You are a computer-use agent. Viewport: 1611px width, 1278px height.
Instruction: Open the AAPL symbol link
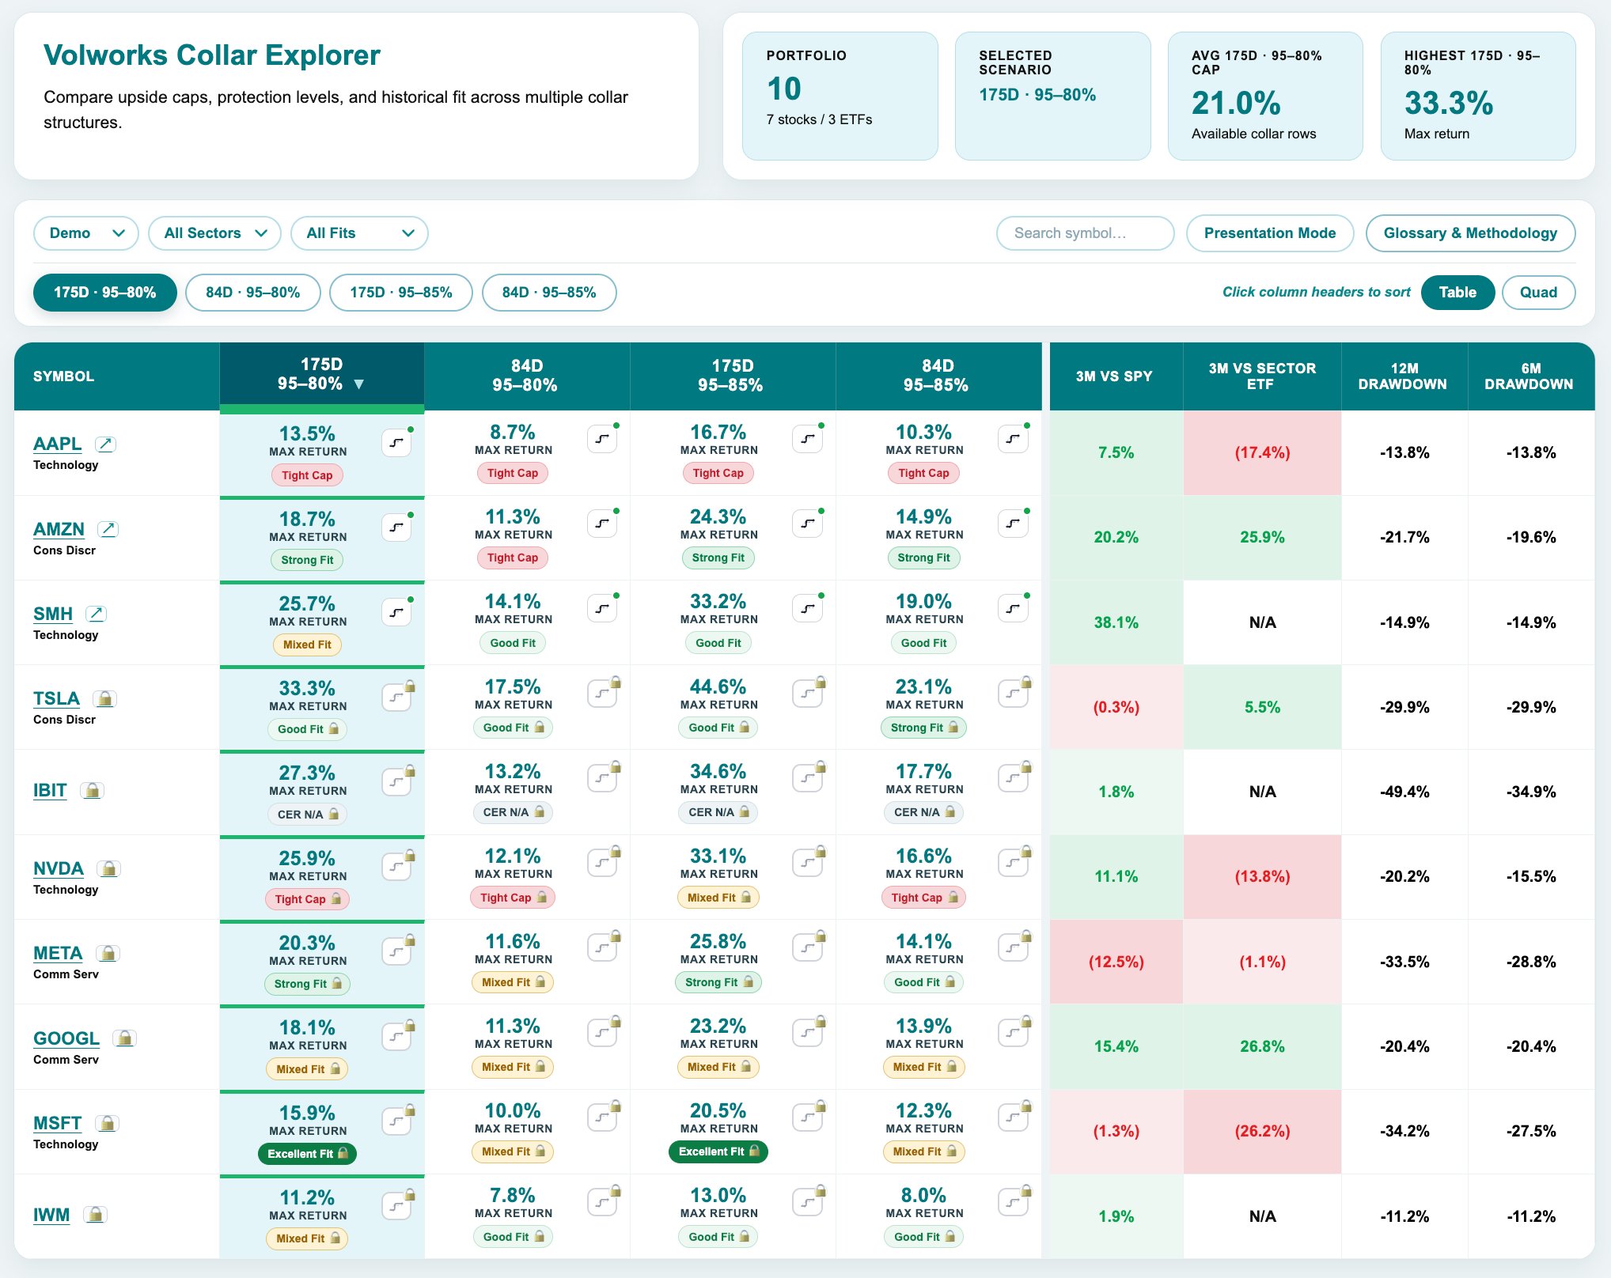pyautogui.click(x=57, y=444)
